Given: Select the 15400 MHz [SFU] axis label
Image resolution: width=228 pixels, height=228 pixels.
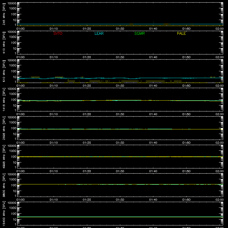Looking at the screenshot, I should point(4,214).
